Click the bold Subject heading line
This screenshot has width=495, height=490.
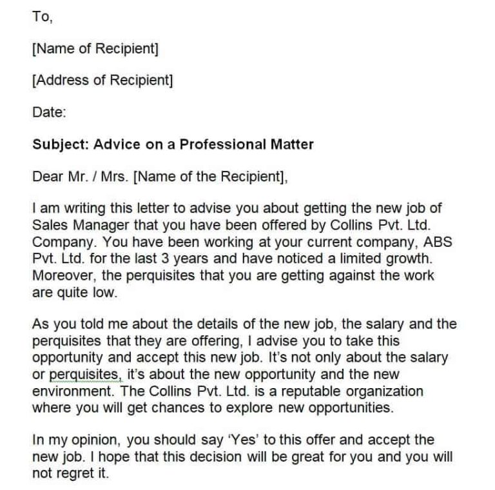point(173,144)
